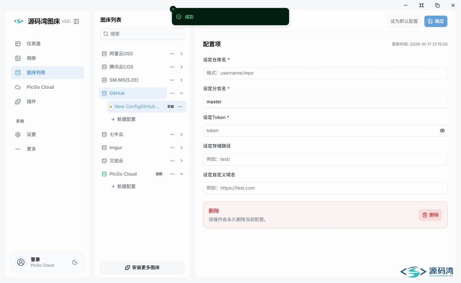Click 安装更多图床 button
This screenshot has height=283, width=461.
pyautogui.click(x=142, y=267)
